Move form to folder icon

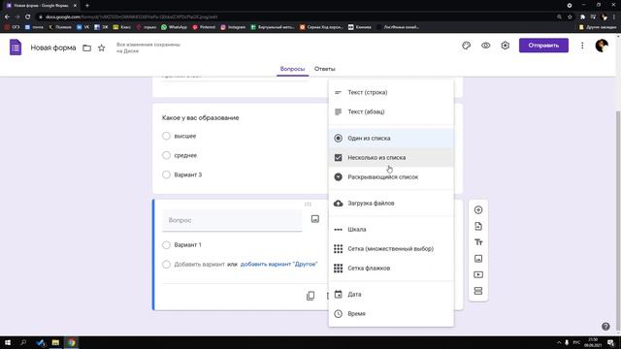86,48
